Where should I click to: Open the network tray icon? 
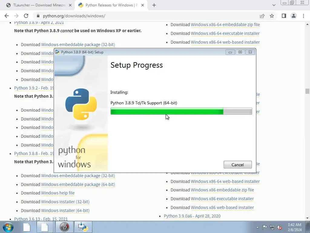tap(272, 227)
